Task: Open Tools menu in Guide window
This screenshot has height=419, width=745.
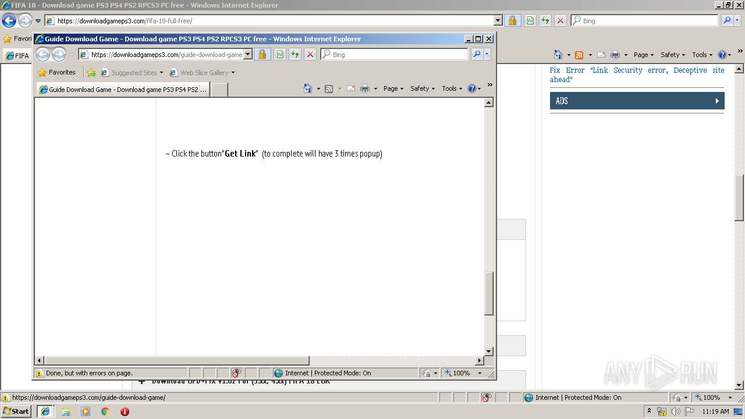Action: [452, 88]
